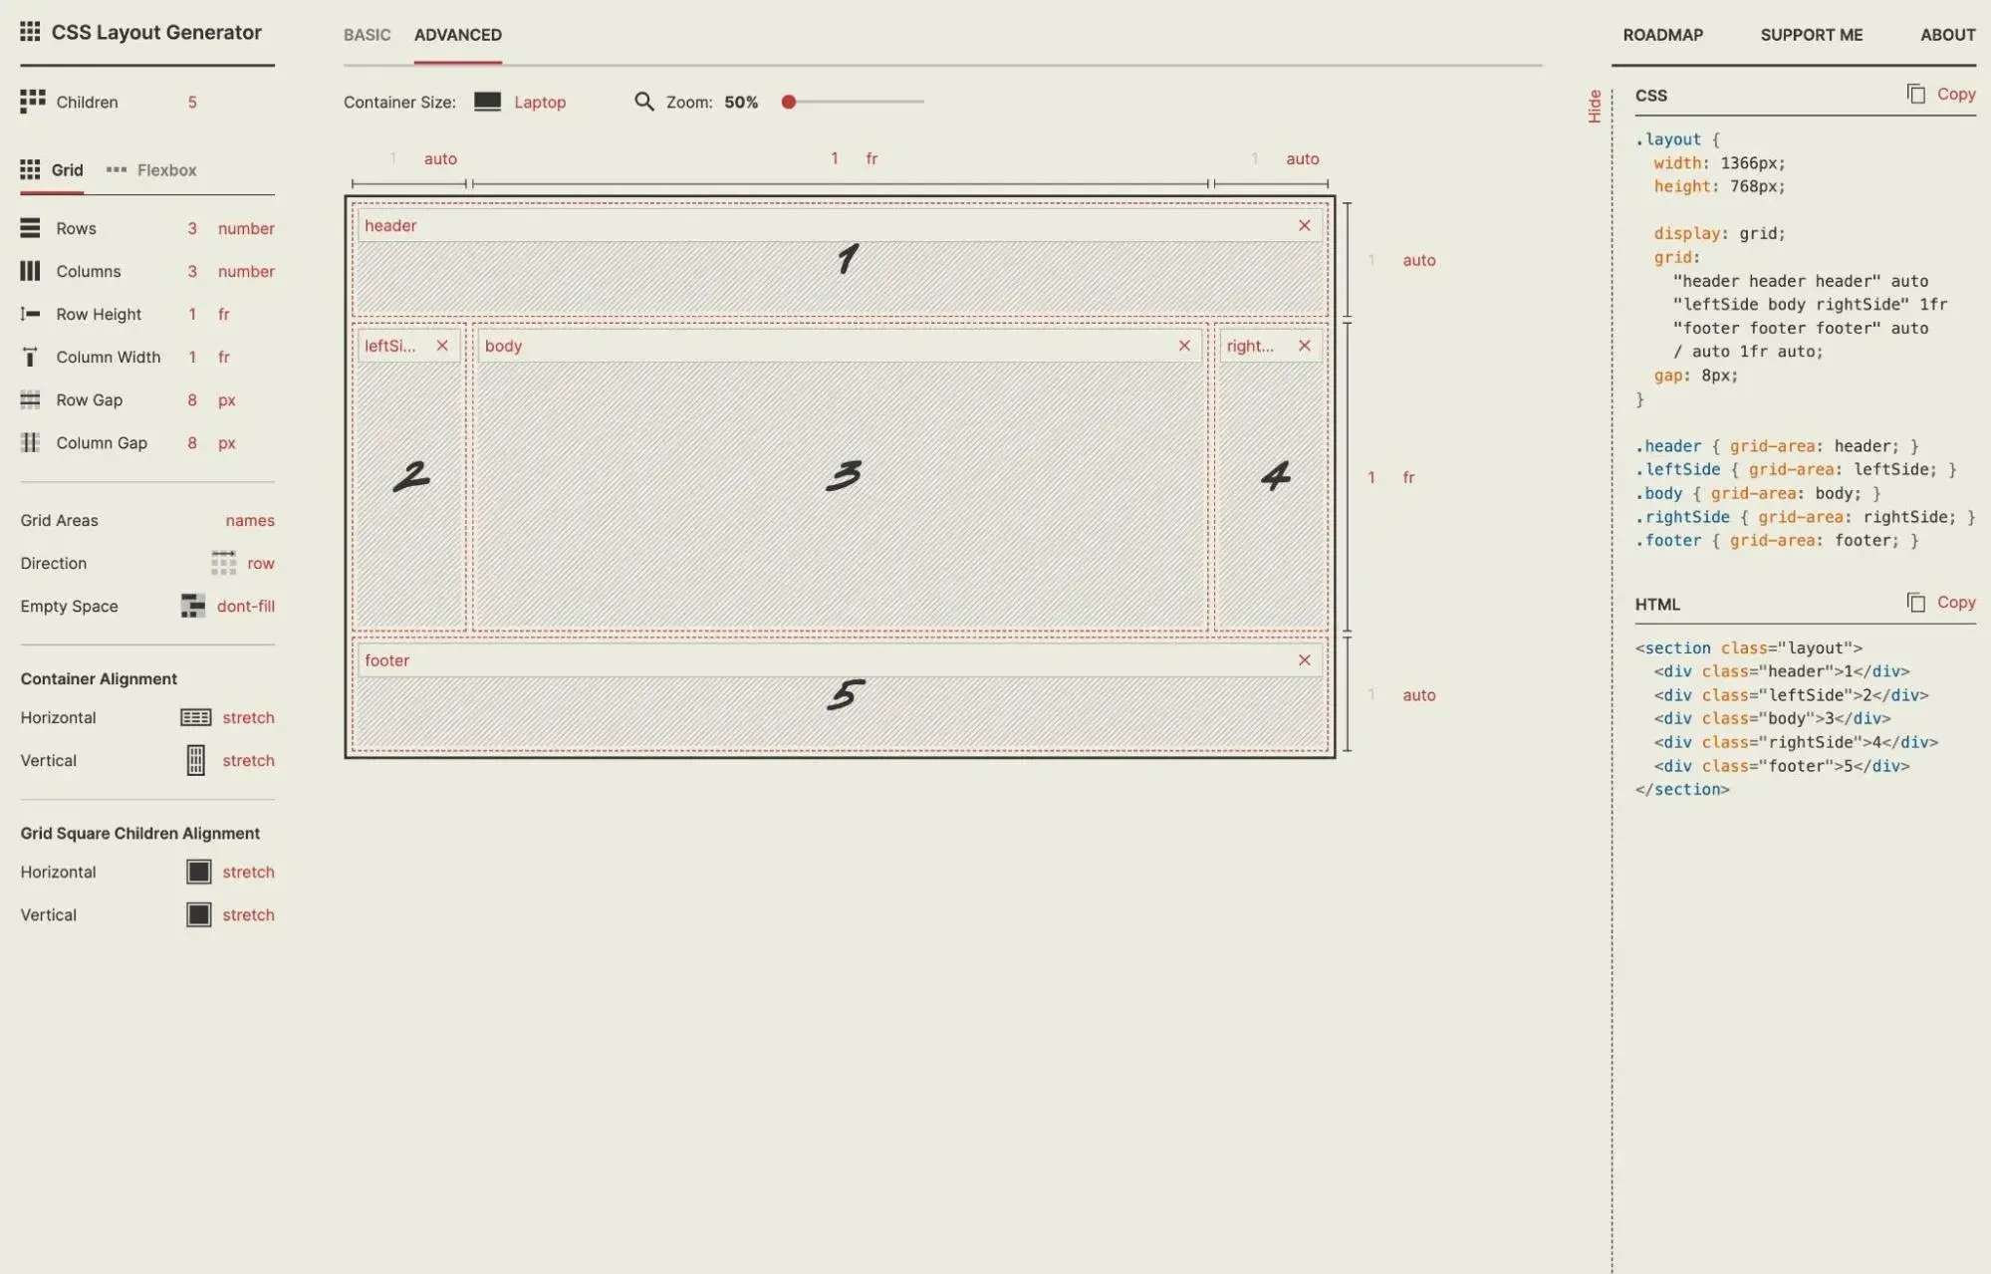Click the Column Width icon
1991x1274 pixels.
[30, 357]
